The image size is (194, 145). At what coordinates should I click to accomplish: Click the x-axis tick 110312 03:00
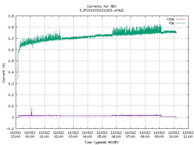click(x=73, y=135)
